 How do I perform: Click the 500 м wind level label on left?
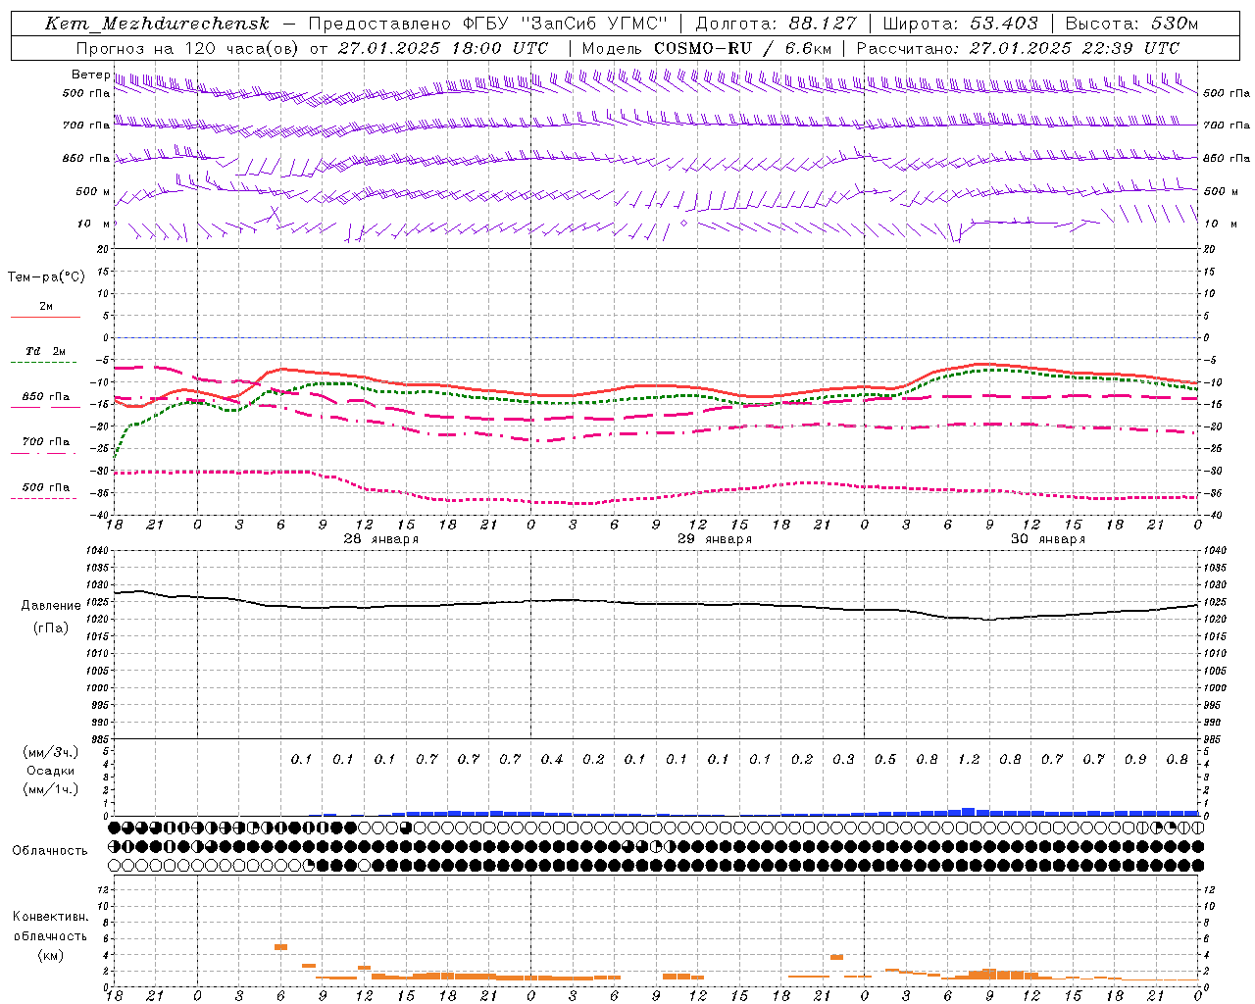[x=93, y=192]
